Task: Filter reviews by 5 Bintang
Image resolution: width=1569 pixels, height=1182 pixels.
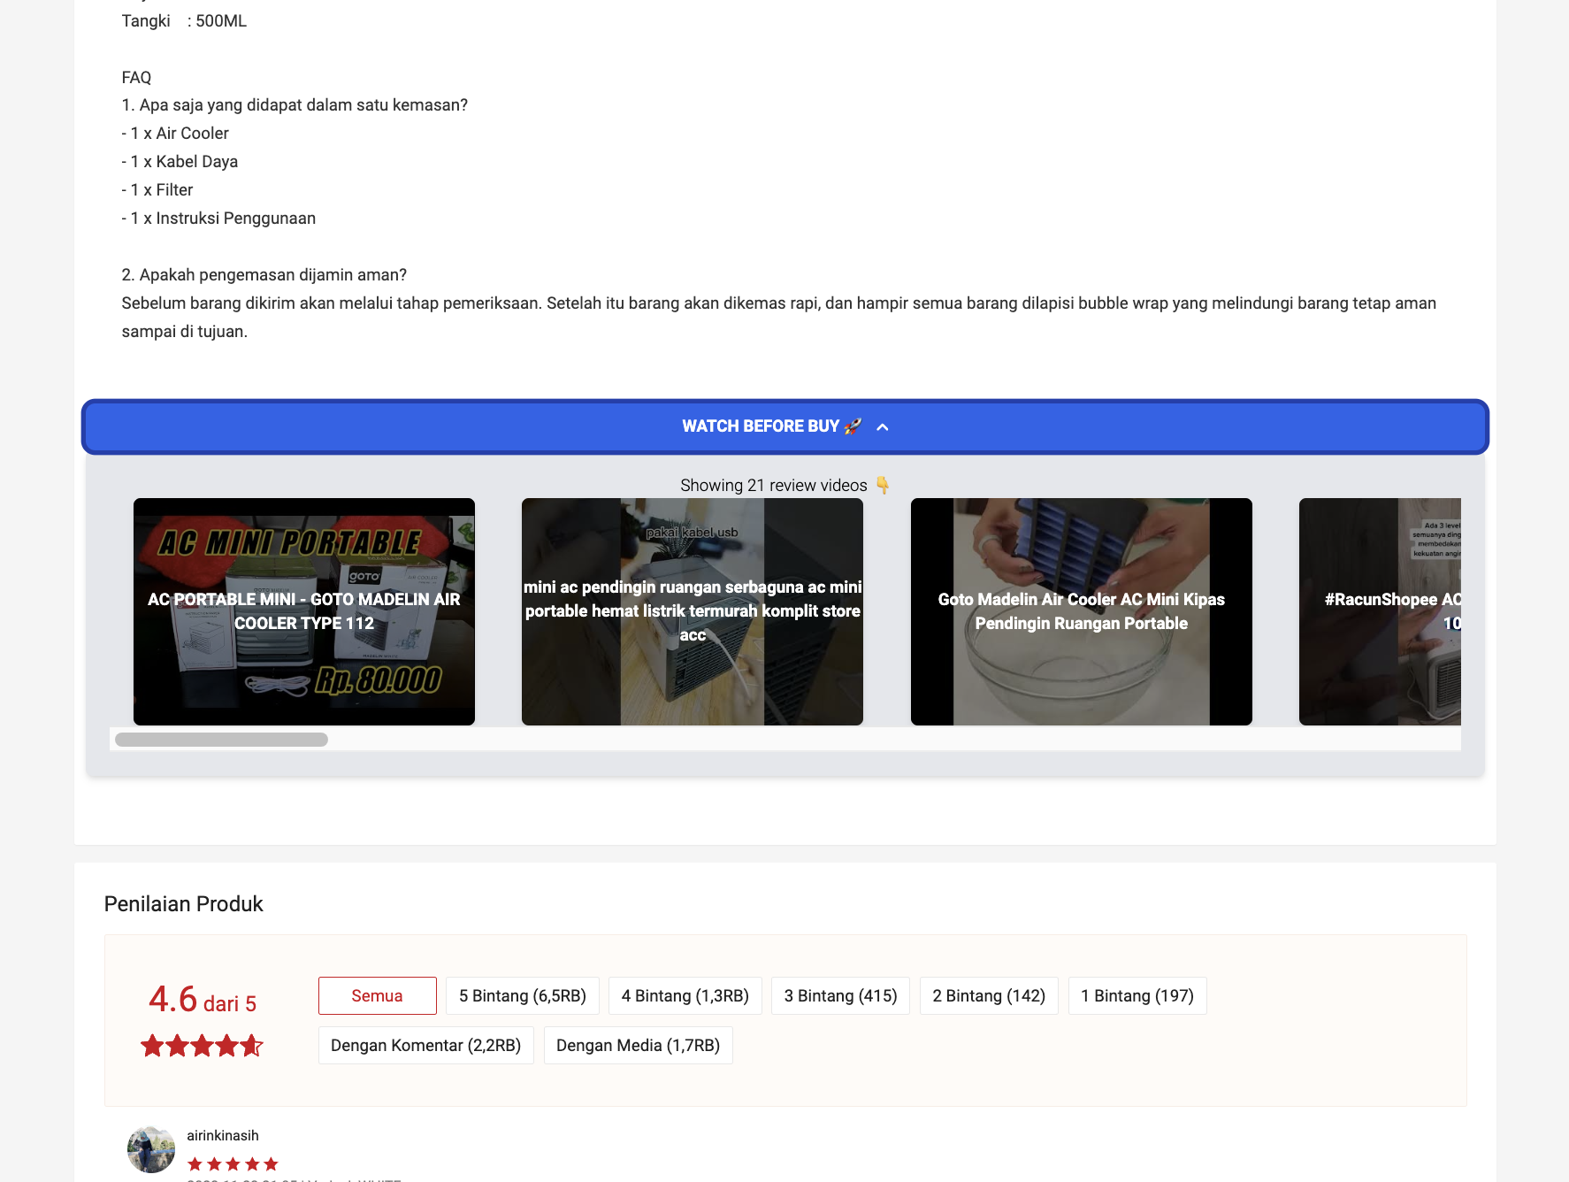Action: point(523,995)
